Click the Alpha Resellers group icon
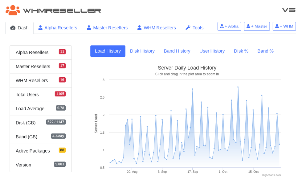The width and height of the screenshot is (302, 191). 40,28
